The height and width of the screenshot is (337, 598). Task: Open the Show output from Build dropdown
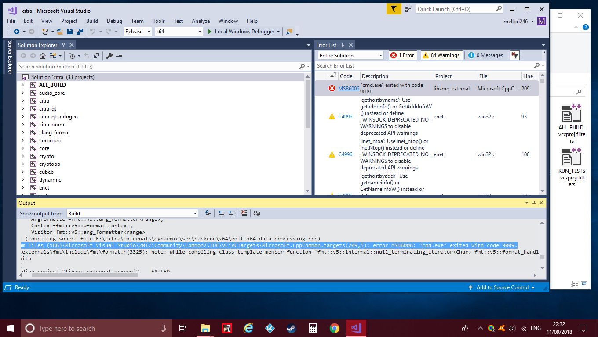pyautogui.click(x=132, y=214)
